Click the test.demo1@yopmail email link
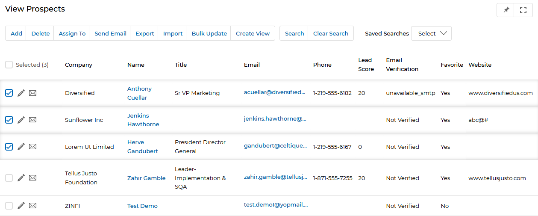538x216 pixels. pyautogui.click(x=276, y=204)
